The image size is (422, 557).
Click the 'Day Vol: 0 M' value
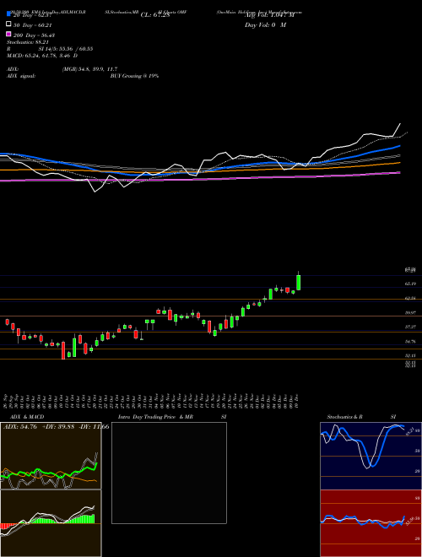[265, 24]
